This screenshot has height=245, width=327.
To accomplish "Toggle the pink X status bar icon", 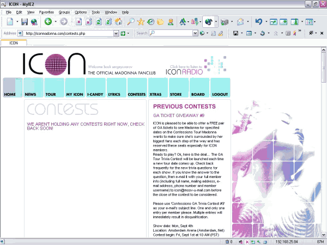I will 247,242.
